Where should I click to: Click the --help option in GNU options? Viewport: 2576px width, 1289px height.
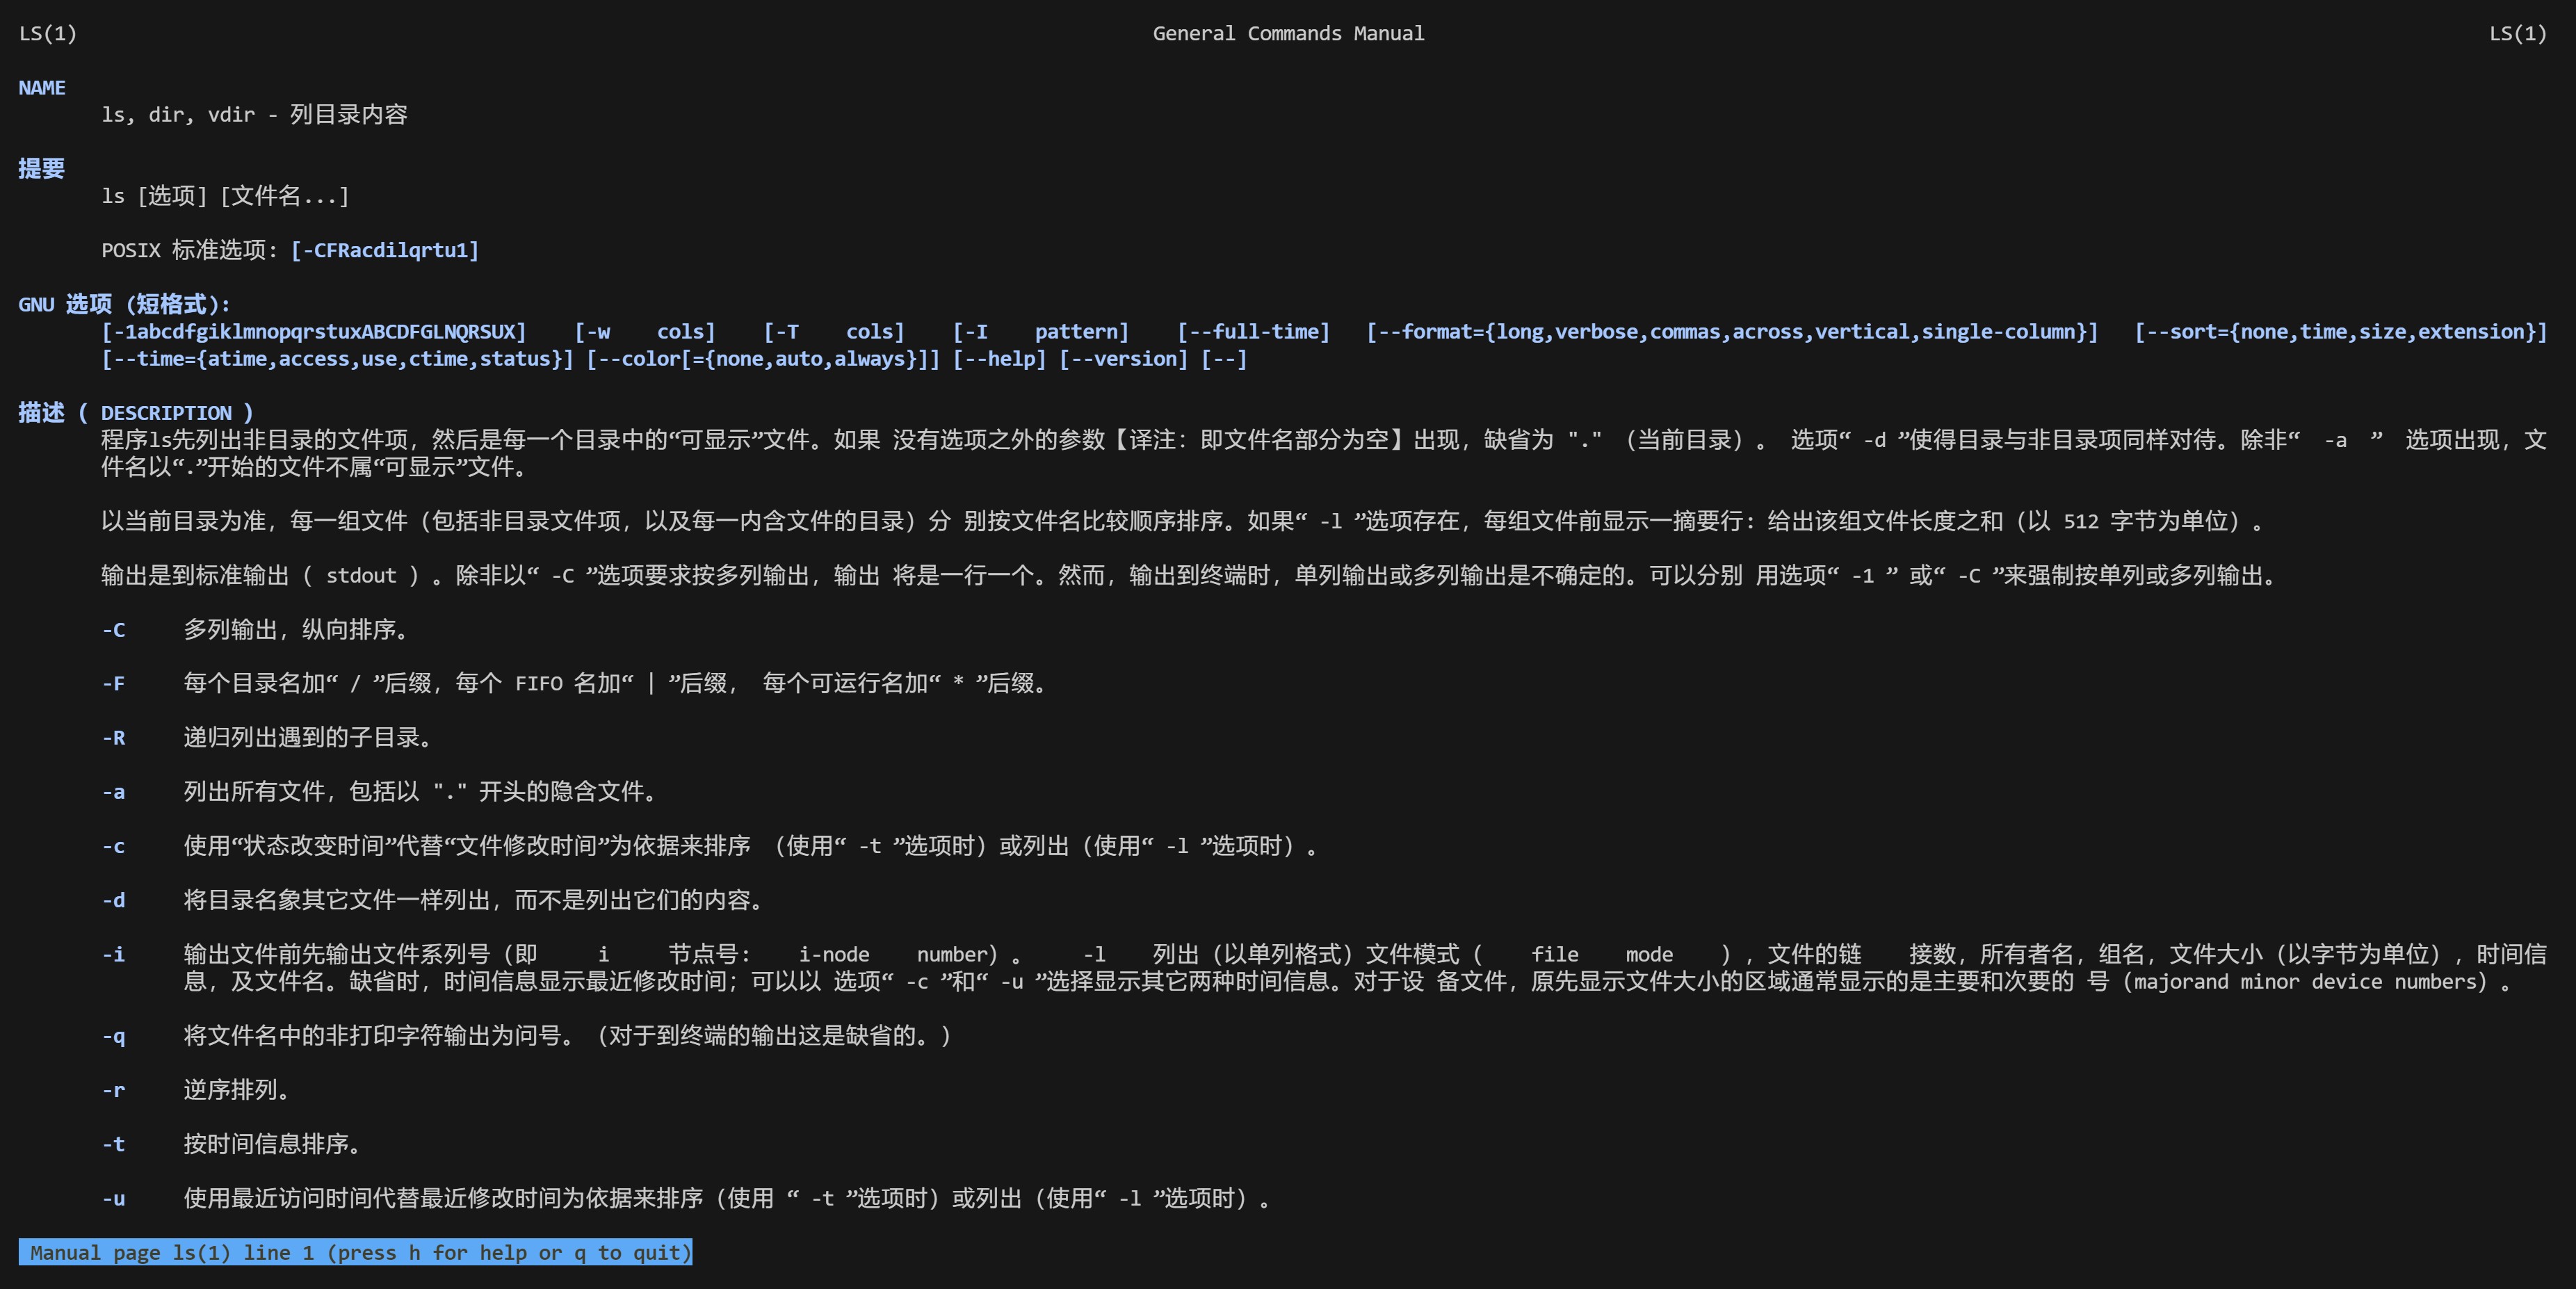pyautogui.click(x=999, y=358)
